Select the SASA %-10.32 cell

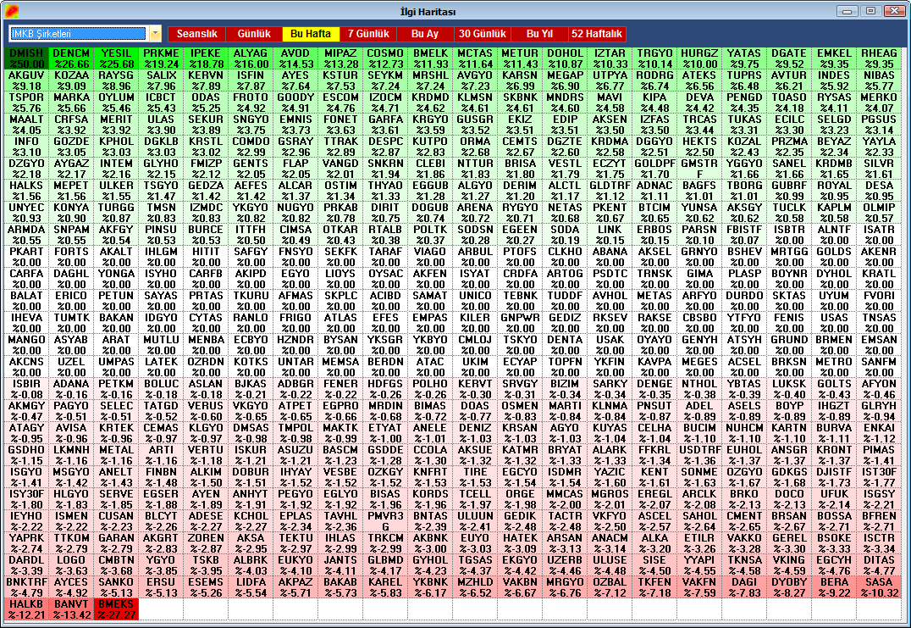click(x=879, y=587)
